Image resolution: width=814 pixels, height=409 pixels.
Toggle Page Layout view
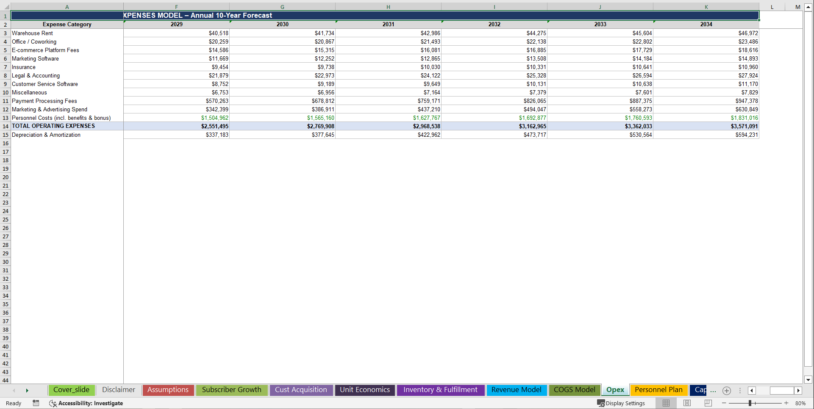pyautogui.click(x=687, y=403)
